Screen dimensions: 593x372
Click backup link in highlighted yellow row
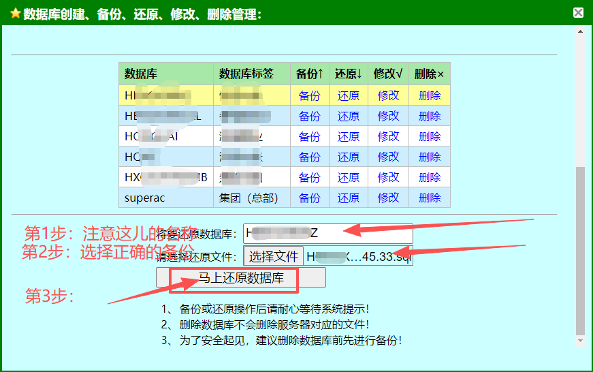click(x=309, y=95)
